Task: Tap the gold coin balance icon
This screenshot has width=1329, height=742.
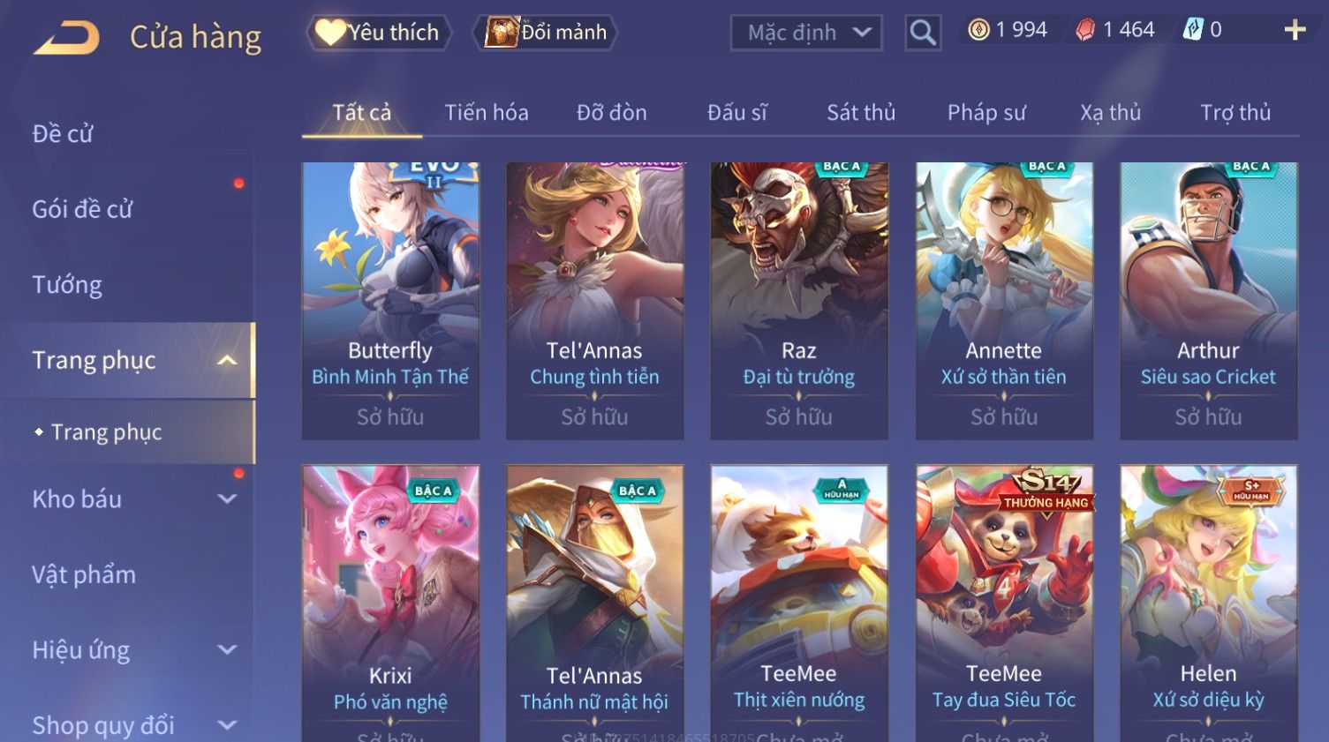Action: coord(978,30)
